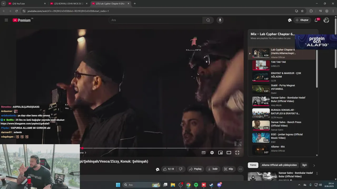The height and width of the screenshot is (189, 337).
Task: Click the taskbar Ara search box
Action: click(x=142, y=185)
